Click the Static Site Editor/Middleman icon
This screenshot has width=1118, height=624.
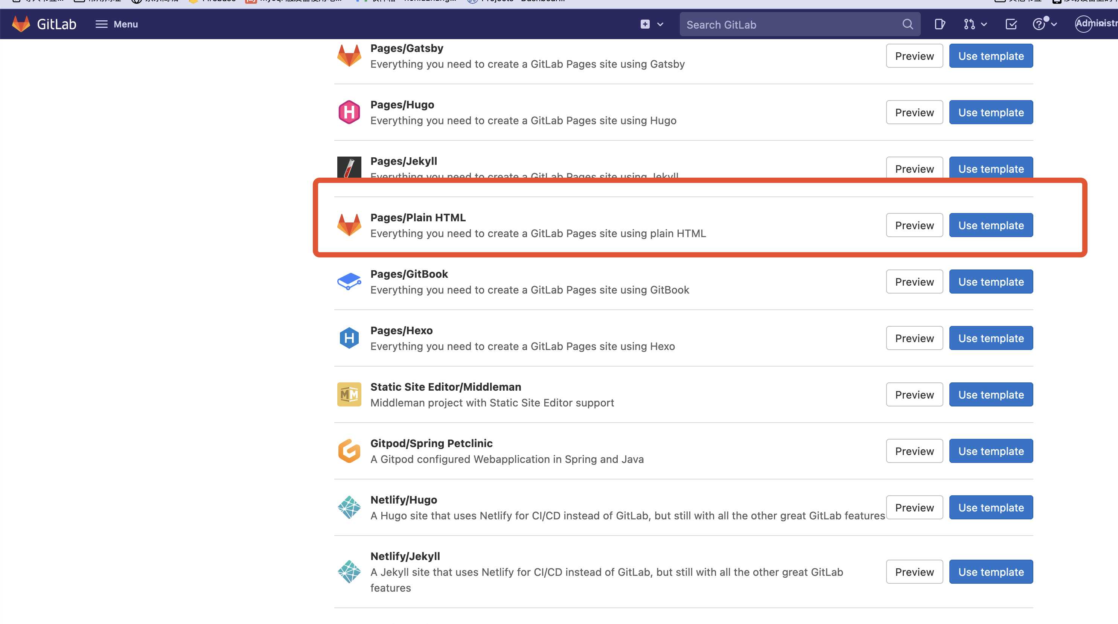point(349,394)
